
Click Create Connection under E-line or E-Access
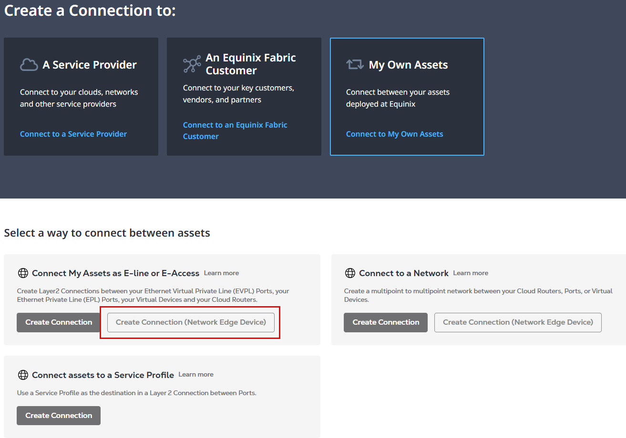[59, 322]
